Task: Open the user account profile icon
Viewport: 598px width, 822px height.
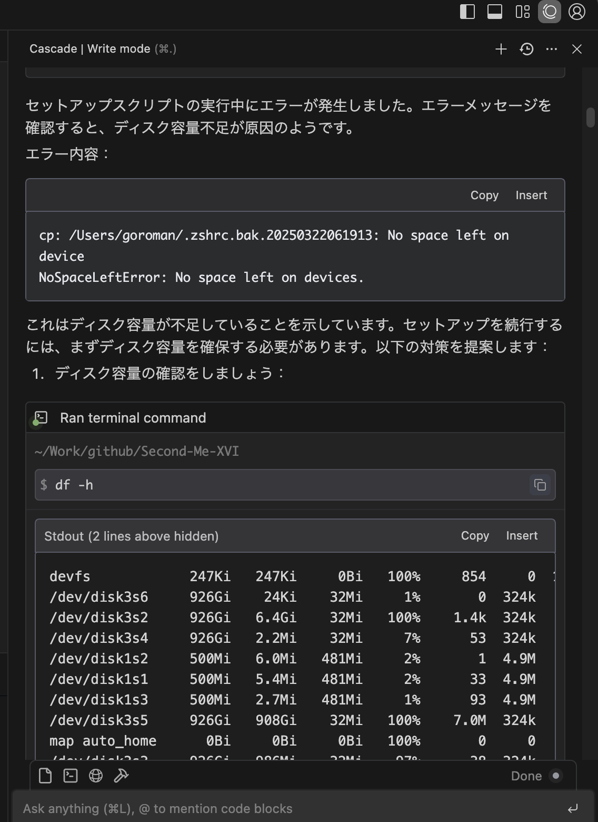Action: tap(577, 12)
